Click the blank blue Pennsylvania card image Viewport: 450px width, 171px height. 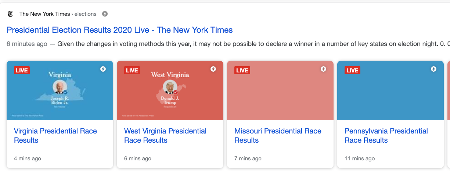click(x=390, y=96)
